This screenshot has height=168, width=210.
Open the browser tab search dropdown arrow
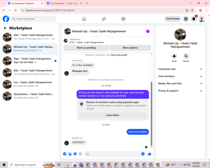(3, 3)
